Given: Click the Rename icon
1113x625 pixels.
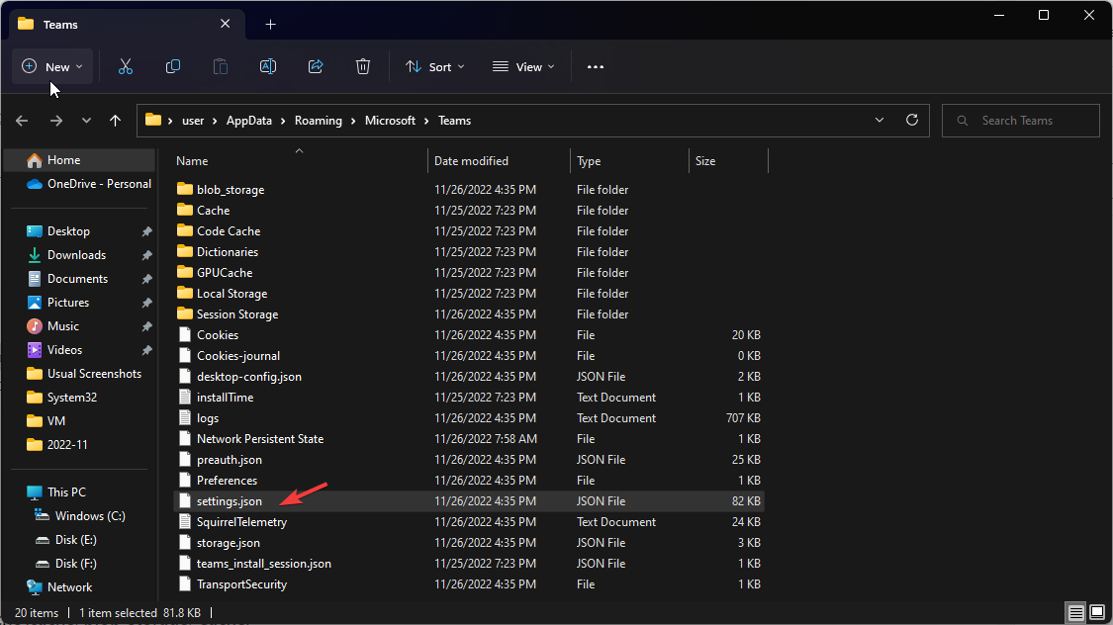Looking at the screenshot, I should [267, 66].
